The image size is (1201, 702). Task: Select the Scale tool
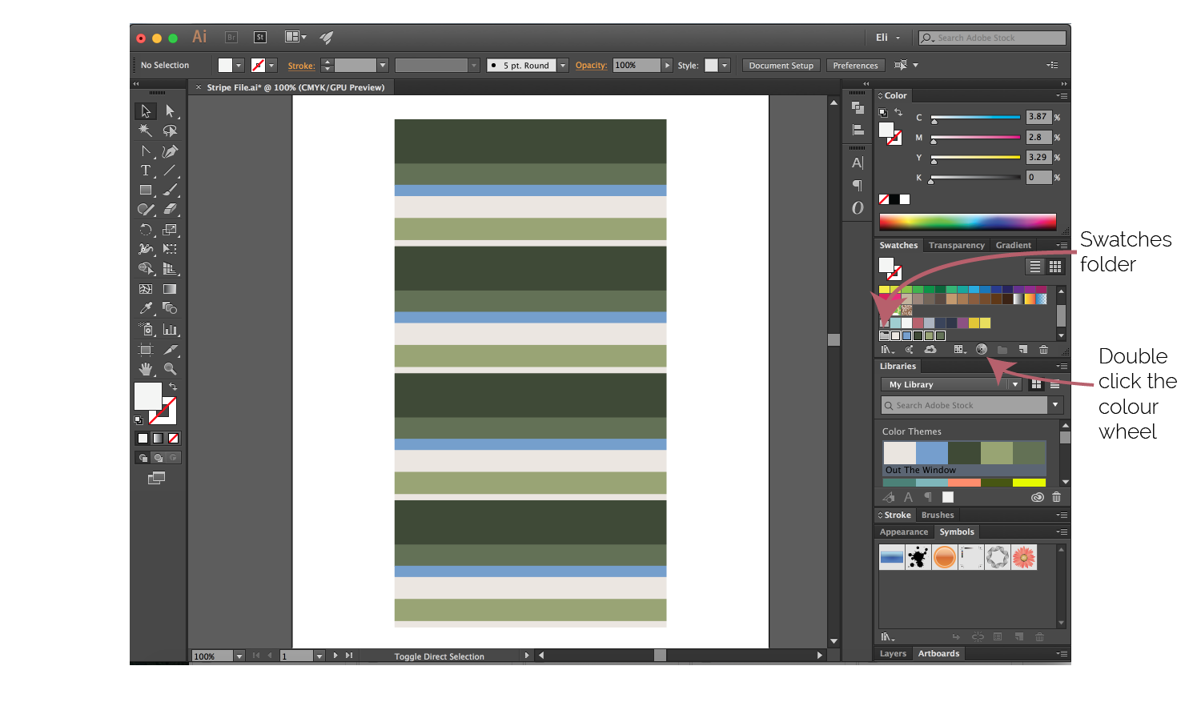(x=170, y=230)
